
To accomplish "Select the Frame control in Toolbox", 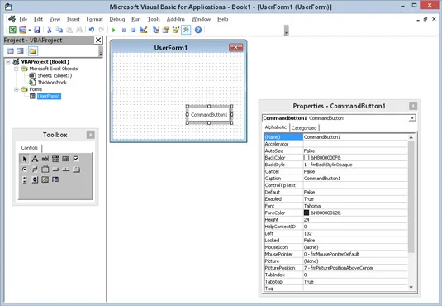I will [45, 170].
